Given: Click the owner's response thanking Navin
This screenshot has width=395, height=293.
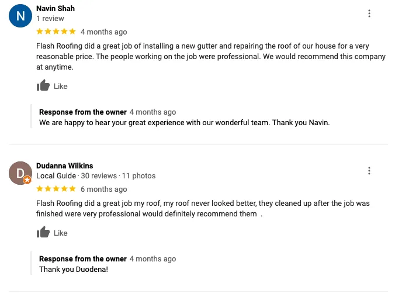Looking at the screenshot, I should (184, 123).
